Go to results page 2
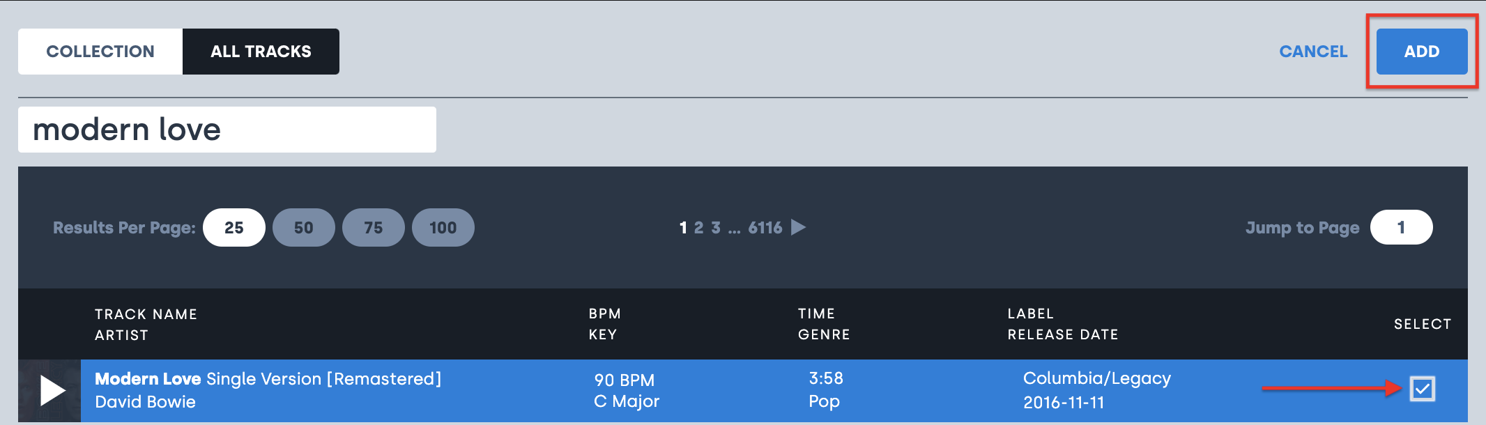This screenshot has width=1486, height=425. click(x=698, y=227)
